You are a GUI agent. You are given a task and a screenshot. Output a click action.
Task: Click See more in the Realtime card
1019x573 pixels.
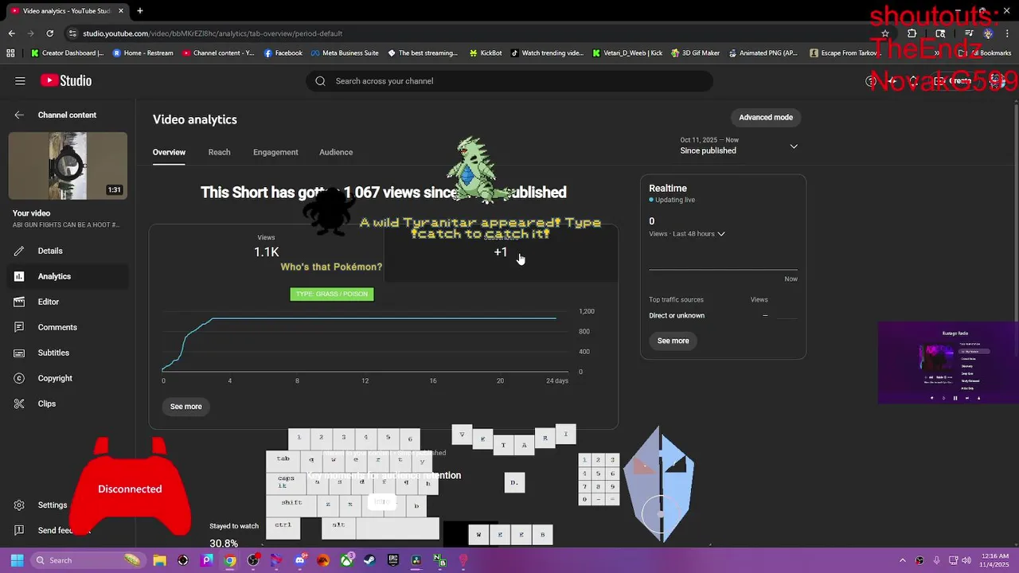click(673, 341)
